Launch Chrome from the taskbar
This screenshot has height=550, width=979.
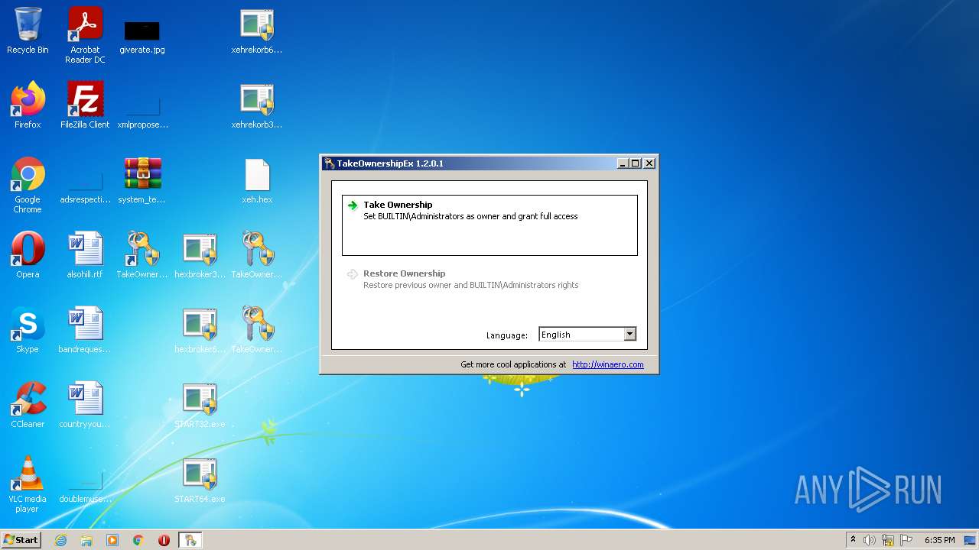[x=138, y=540]
